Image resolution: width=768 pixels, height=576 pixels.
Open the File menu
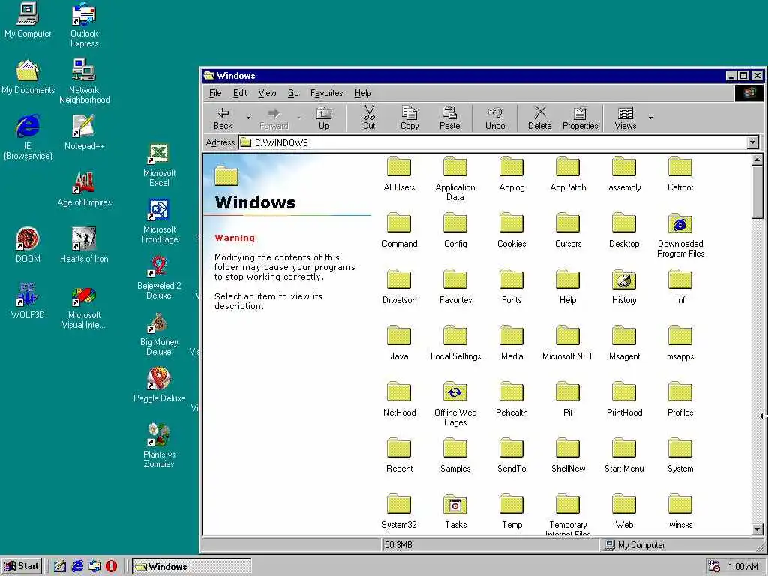tap(215, 93)
